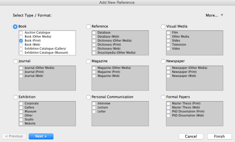The height and width of the screenshot is (142, 235).
Task: Uncheck the Book (Print) checkbox
Action: click(x=21, y=40)
